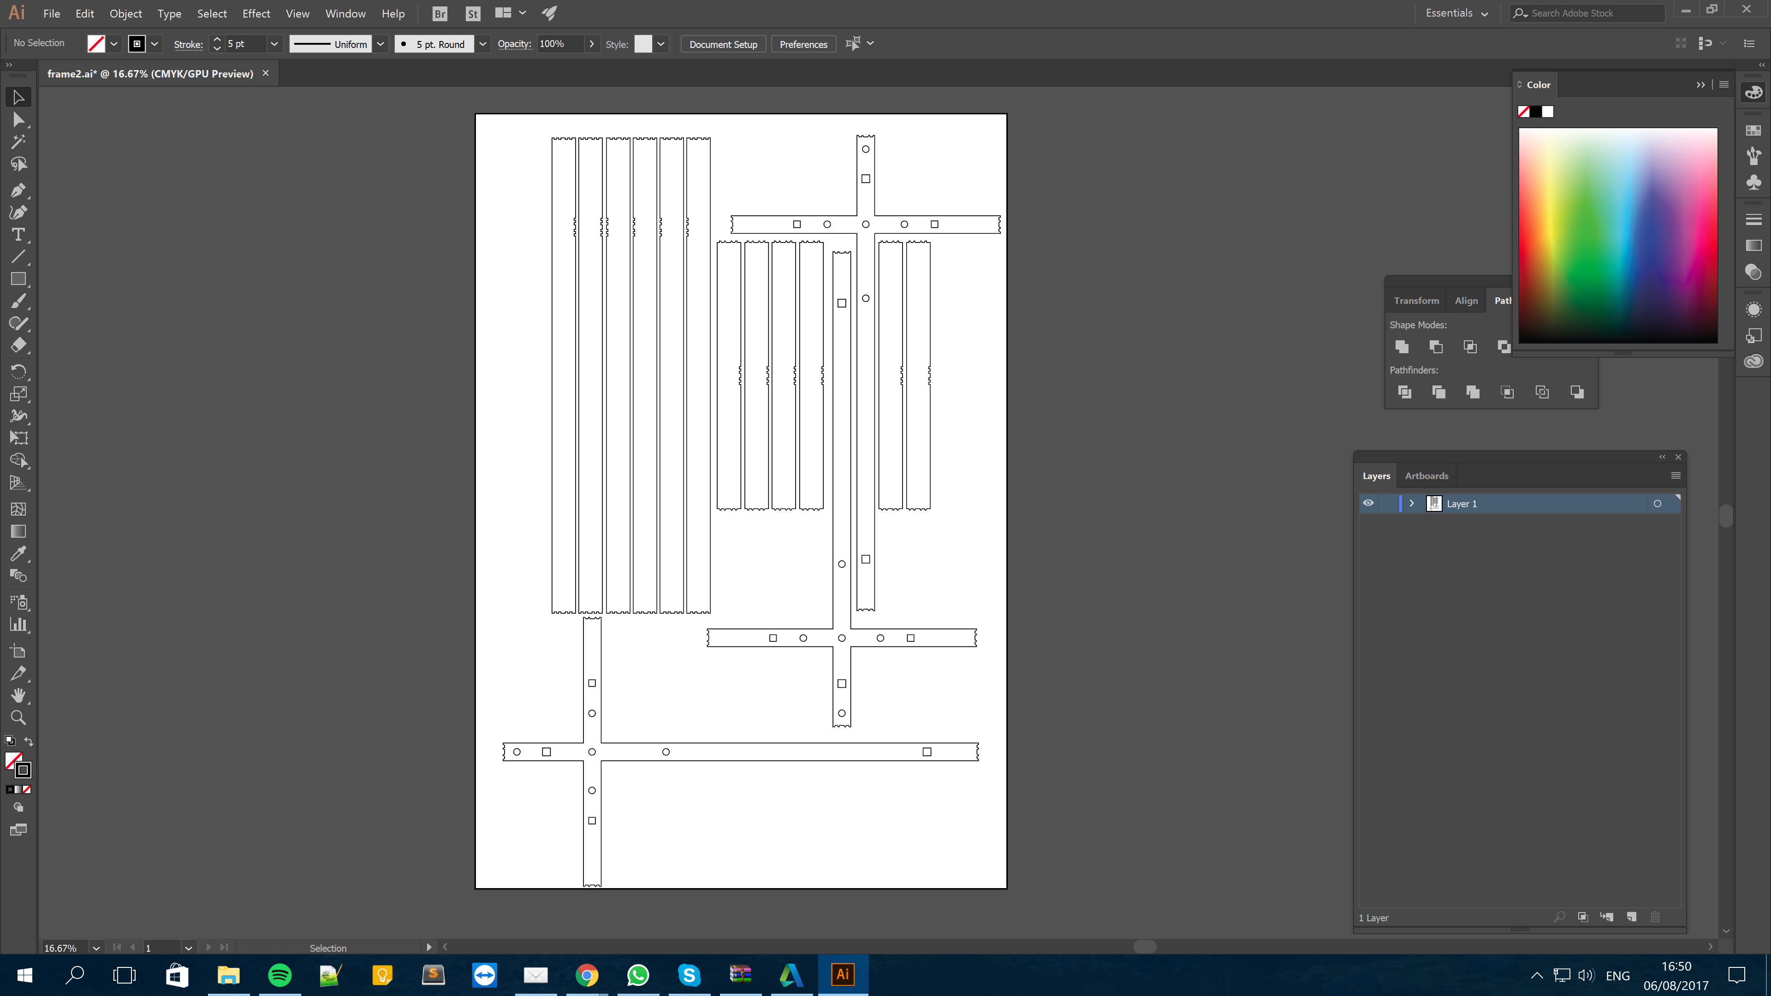Expand Layer 1 in Layers panel
This screenshot has width=1771, height=996.
(x=1411, y=504)
